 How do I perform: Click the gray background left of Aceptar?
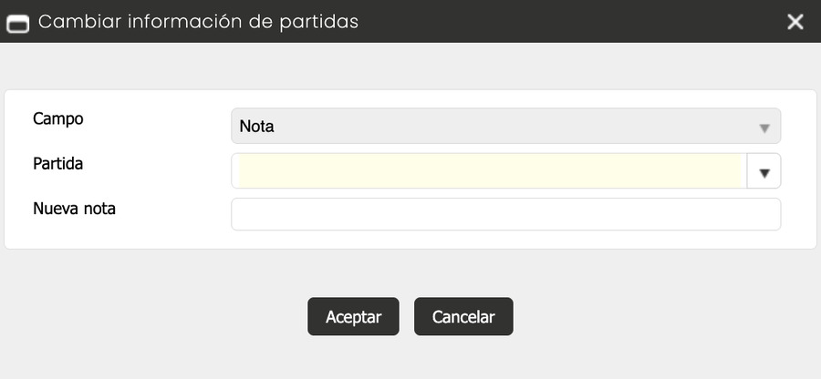tap(155, 316)
